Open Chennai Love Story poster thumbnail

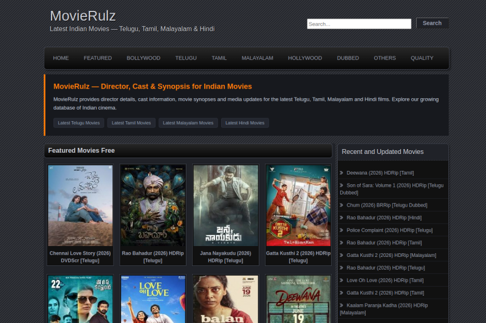pyautogui.click(x=80, y=205)
